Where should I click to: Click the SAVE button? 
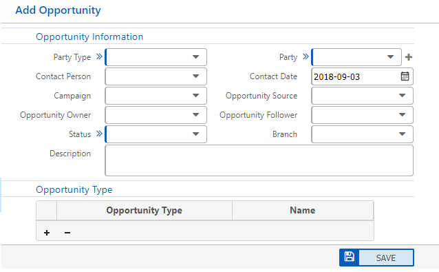pyautogui.click(x=376, y=258)
